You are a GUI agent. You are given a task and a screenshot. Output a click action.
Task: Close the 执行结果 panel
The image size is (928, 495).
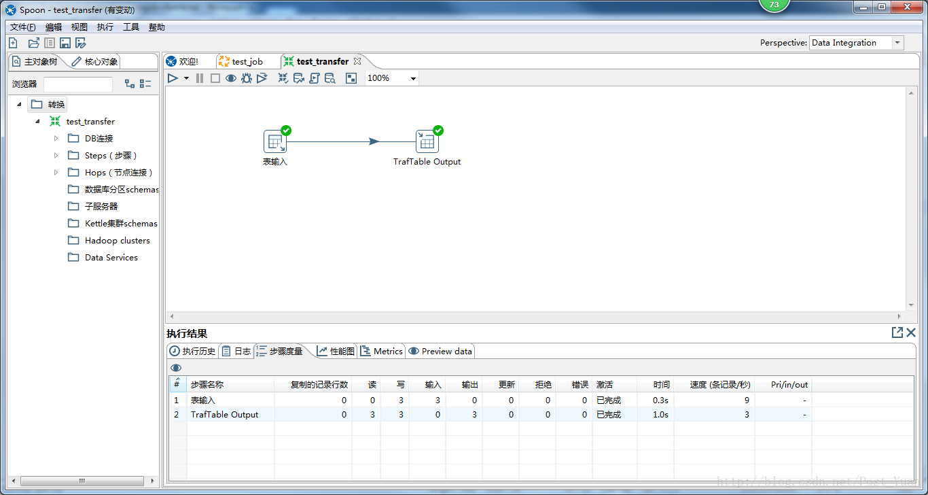(x=911, y=332)
